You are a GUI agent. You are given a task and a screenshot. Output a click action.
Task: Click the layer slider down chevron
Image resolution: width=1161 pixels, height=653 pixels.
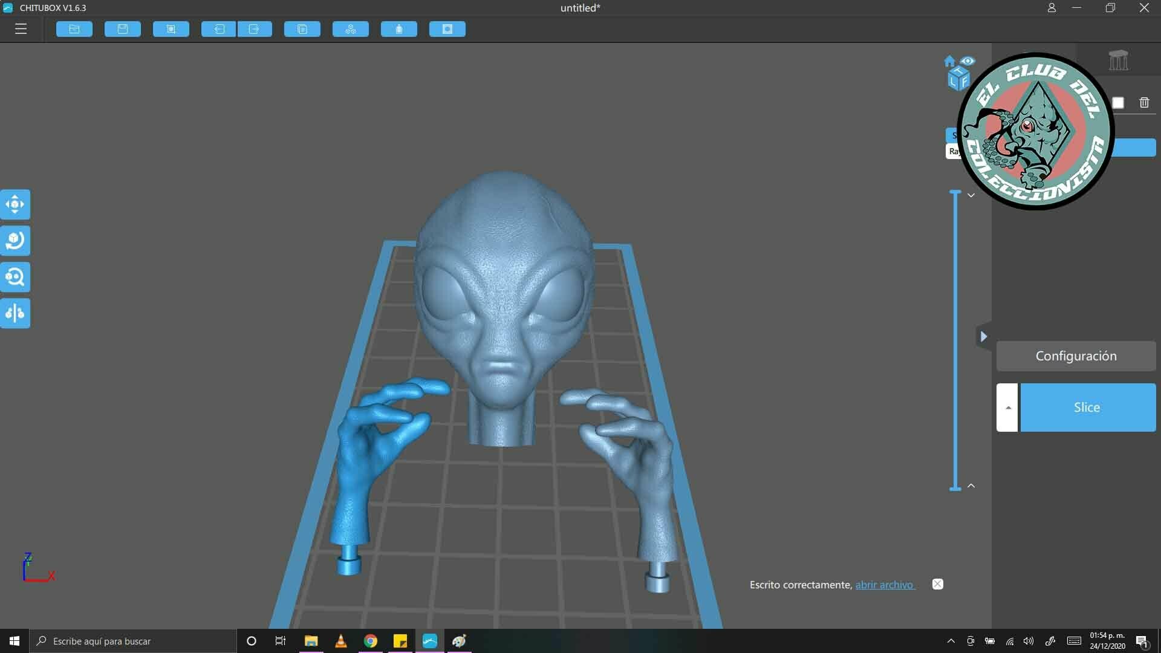pyautogui.click(x=971, y=195)
